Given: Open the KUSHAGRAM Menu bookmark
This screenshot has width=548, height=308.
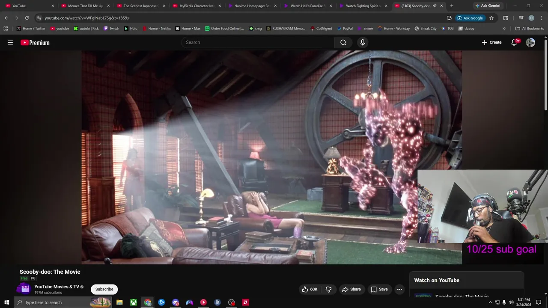Looking at the screenshot, I should pos(286,28).
